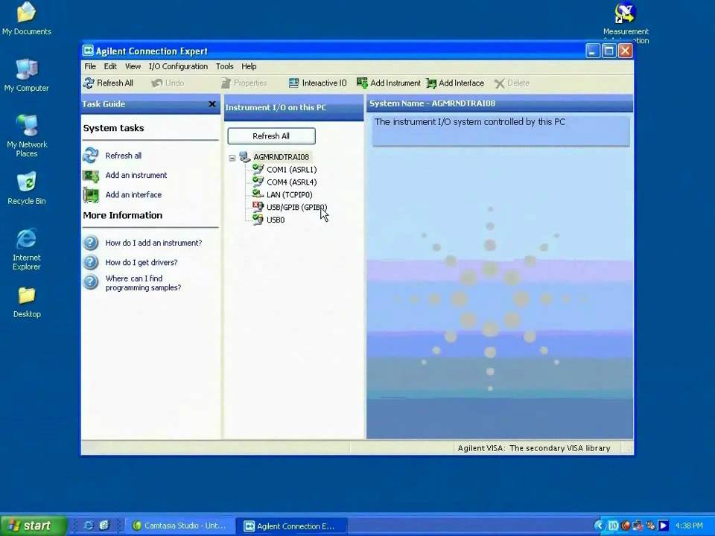This screenshot has width=715, height=536.
Task: Open the File menu
Action: [x=90, y=66]
